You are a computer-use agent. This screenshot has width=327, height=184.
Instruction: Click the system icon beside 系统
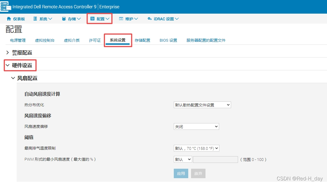(x=35, y=19)
